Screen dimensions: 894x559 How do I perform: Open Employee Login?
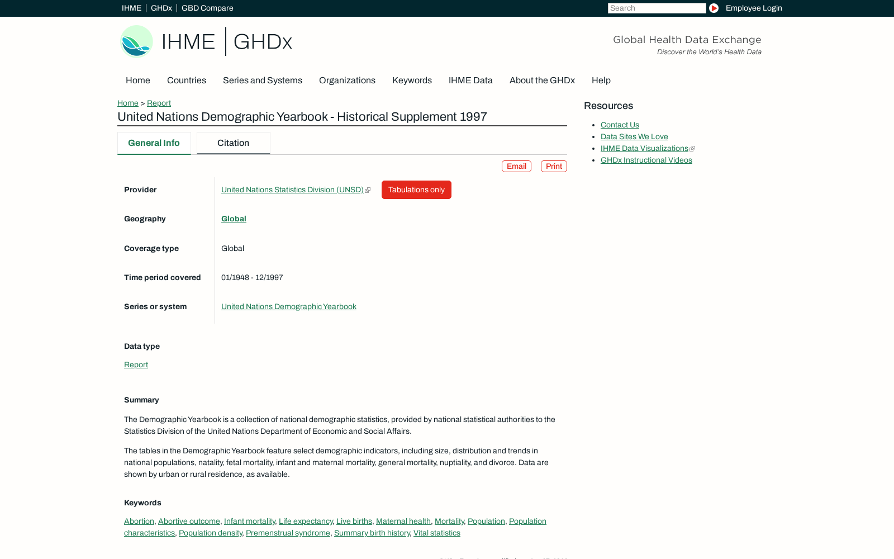pos(754,8)
